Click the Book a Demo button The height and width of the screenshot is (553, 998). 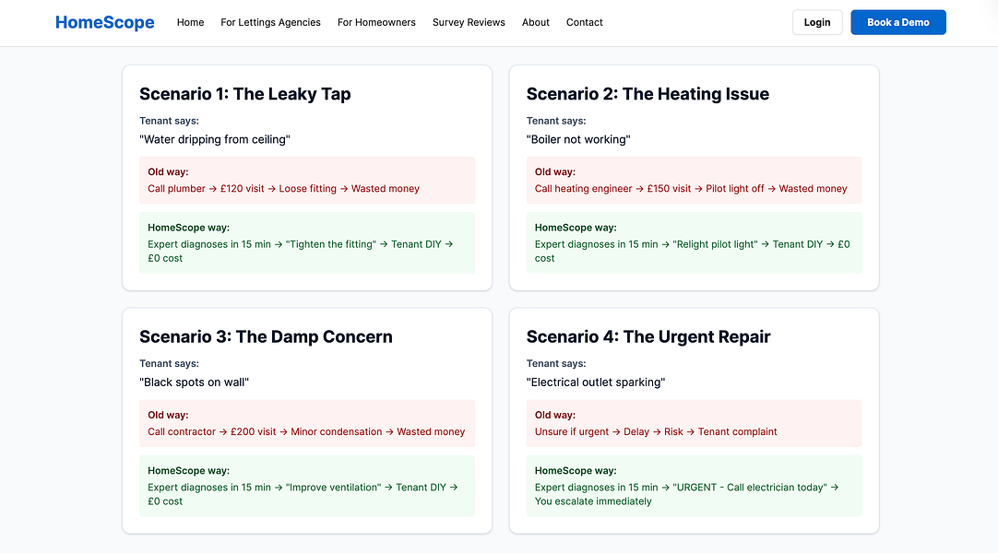pyautogui.click(x=898, y=22)
